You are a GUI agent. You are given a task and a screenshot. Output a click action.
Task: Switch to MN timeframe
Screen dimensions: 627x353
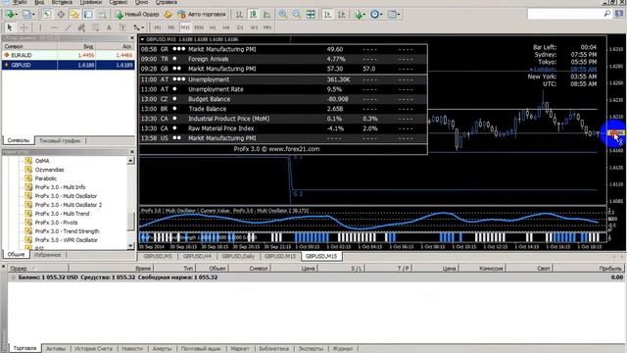tap(267, 27)
